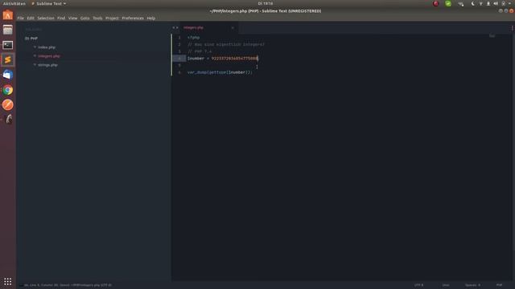Change PHP syntax in status bar
This screenshot has width=515, height=289.
[499, 285]
